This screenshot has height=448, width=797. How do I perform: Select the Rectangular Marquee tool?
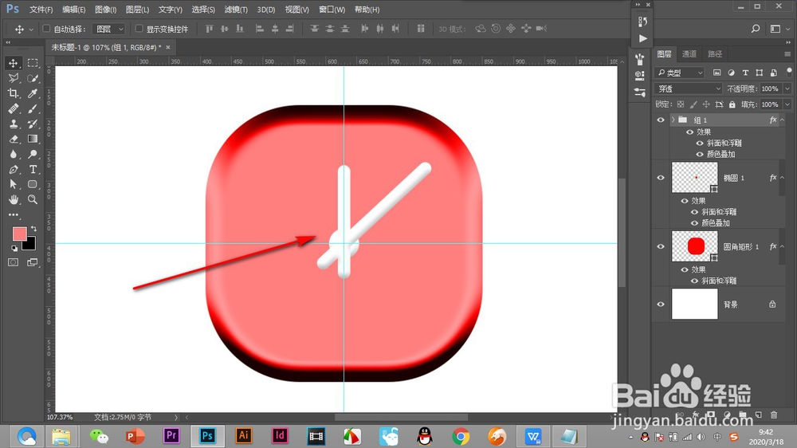click(33, 63)
